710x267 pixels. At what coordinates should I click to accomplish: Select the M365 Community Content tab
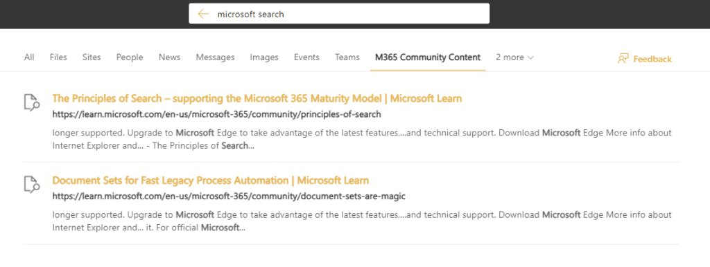pos(428,57)
